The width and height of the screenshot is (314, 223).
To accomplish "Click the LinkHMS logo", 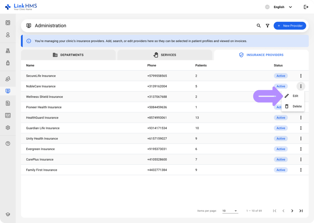I will pos(21,7).
